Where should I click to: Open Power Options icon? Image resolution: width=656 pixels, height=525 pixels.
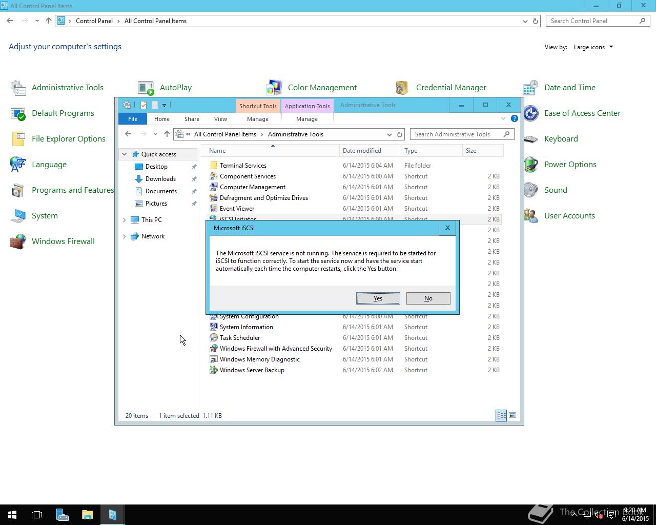click(x=530, y=165)
